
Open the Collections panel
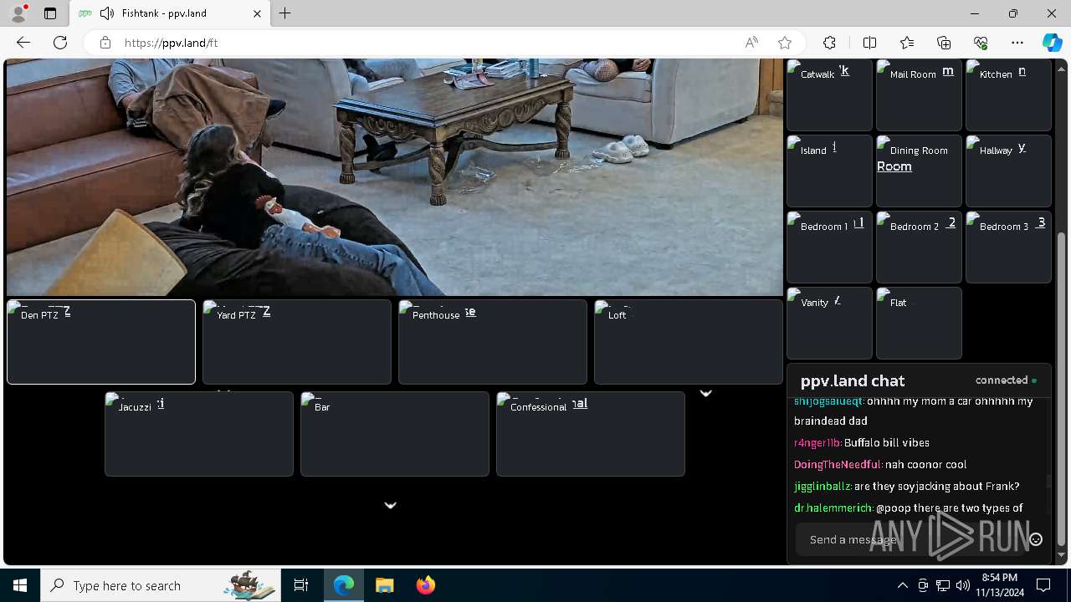click(944, 43)
